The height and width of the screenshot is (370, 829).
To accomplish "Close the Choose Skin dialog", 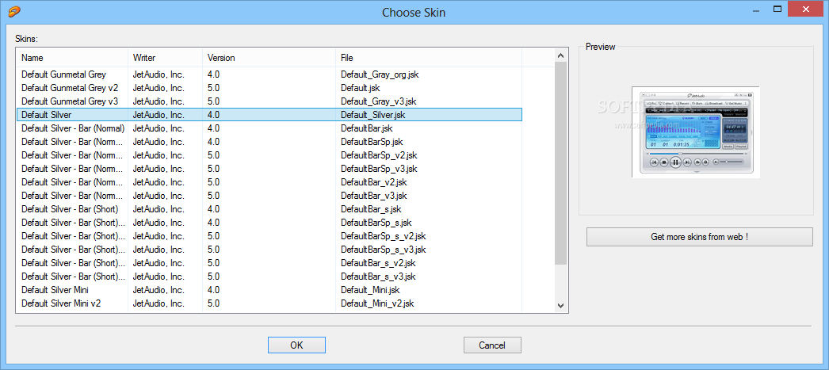I will point(807,9).
